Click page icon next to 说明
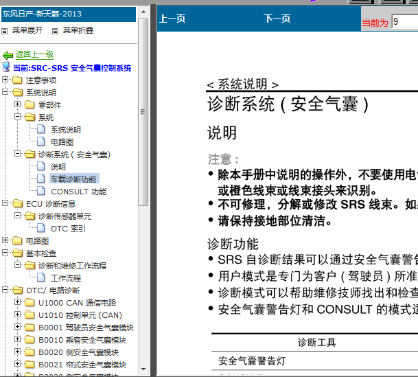The width and height of the screenshot is (418, 377). 40,165
